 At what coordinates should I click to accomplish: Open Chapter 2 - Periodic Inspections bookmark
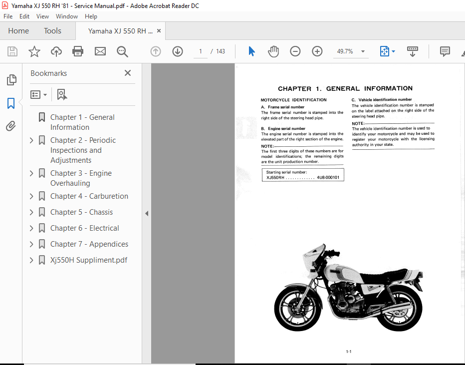(83, 150)
